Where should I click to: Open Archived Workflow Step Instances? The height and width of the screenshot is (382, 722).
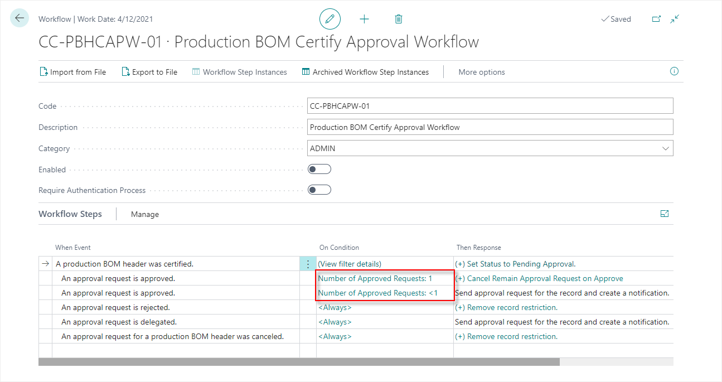pos(365,71)
